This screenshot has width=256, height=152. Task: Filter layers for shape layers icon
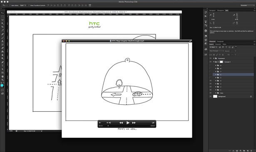[x=229, y=47]
